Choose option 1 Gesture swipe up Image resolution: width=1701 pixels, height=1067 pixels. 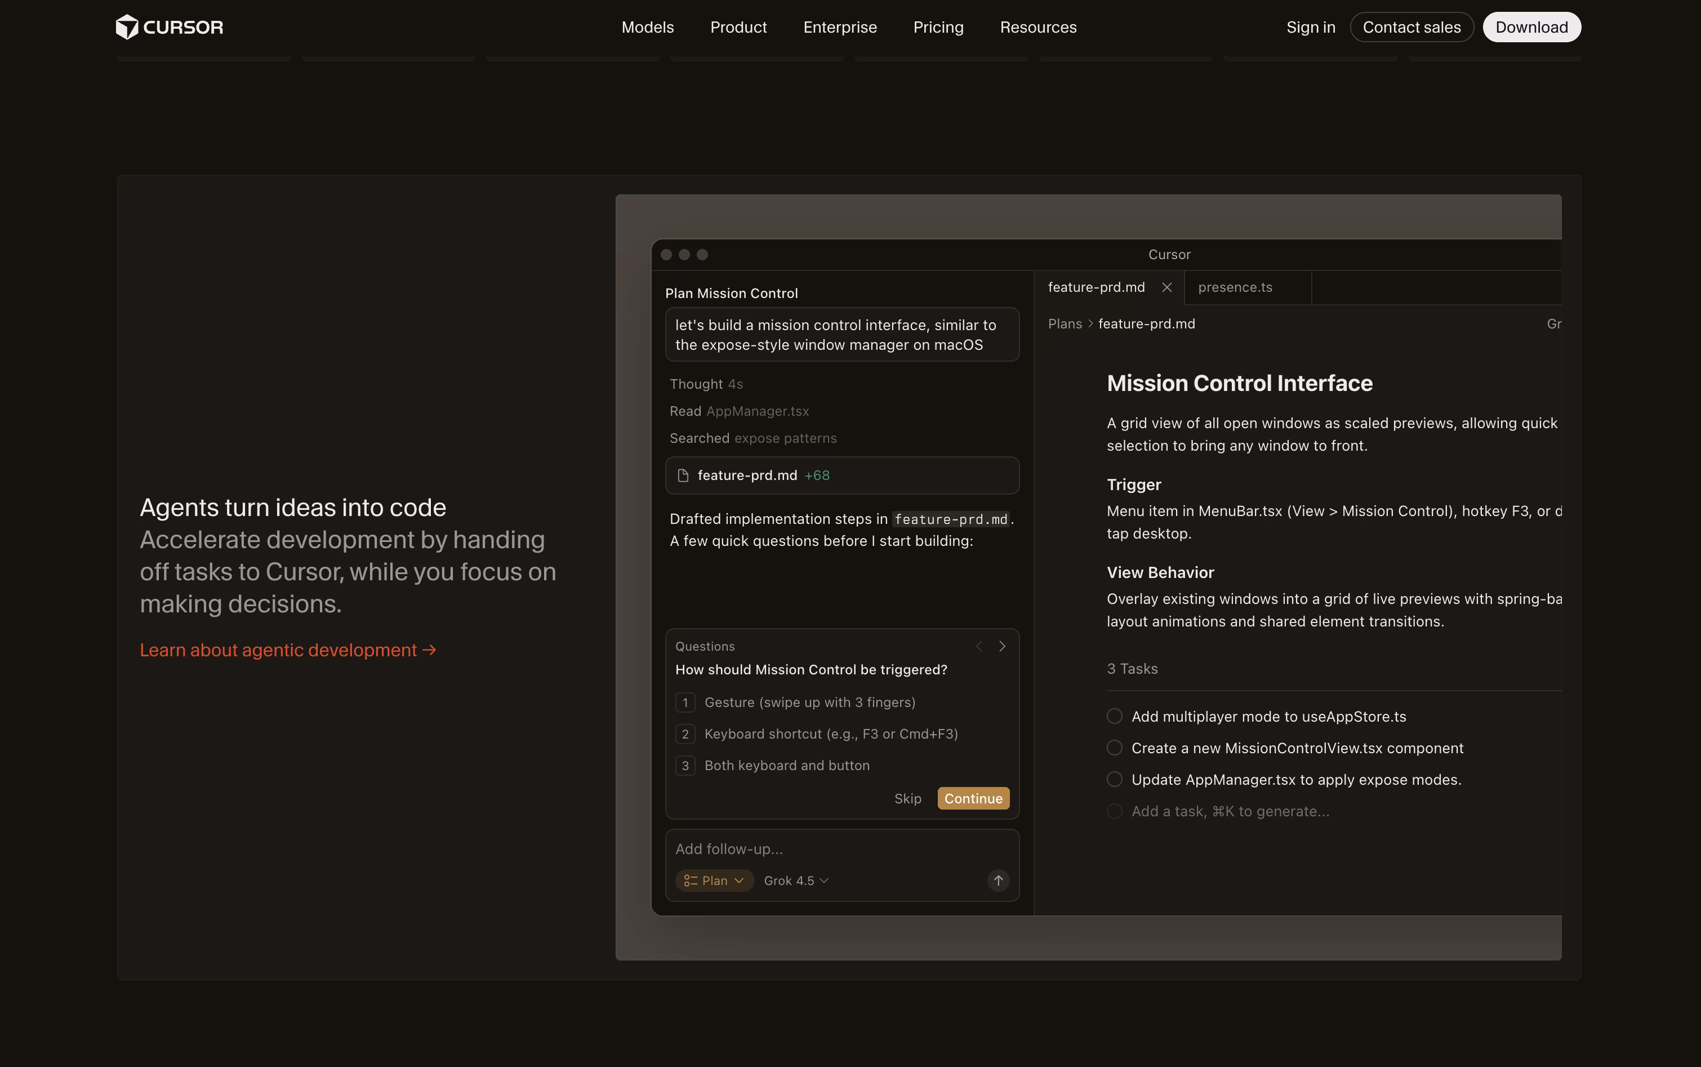pyautogui.click(x=795, y=702)
